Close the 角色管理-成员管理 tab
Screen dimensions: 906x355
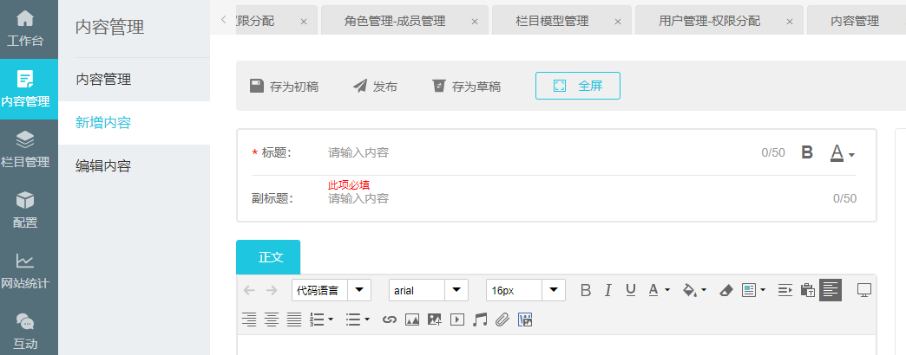[475, 22]
